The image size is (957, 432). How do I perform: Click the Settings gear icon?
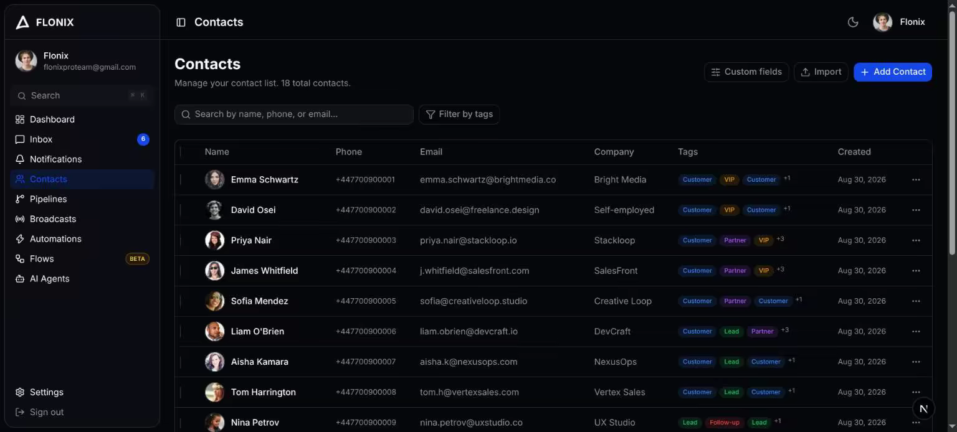[x=20, y=392]
